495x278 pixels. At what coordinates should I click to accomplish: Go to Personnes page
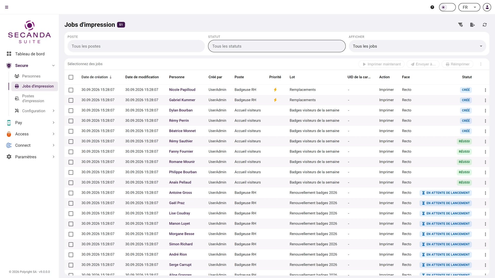coord(31,76)
